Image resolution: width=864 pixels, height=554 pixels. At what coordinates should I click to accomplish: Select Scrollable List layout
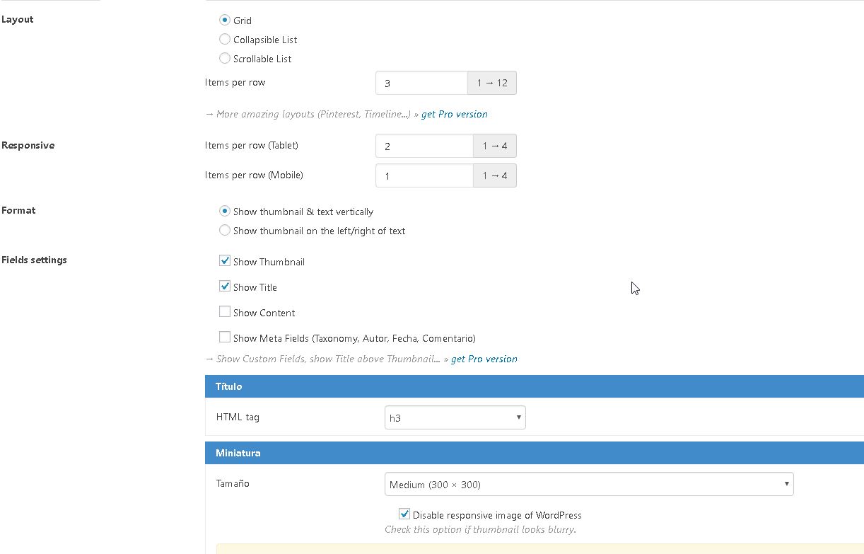pos(225,59)
